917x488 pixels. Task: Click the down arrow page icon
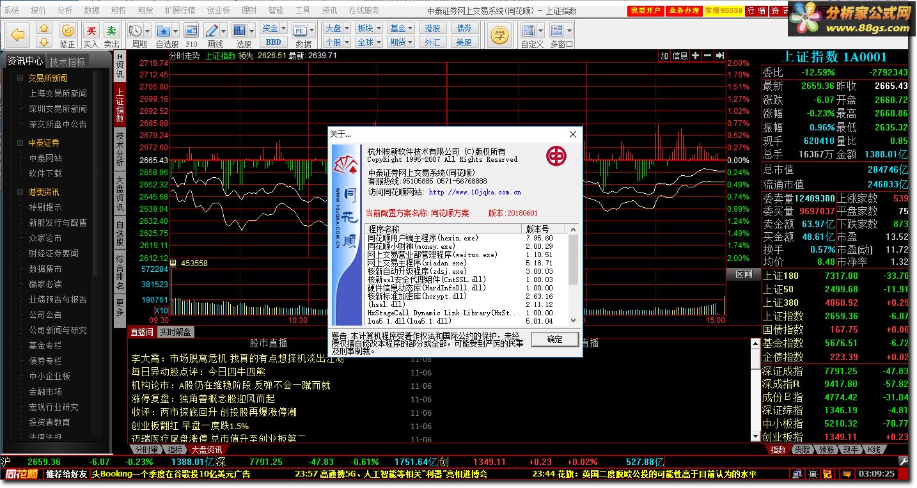(x=43, y=42)
